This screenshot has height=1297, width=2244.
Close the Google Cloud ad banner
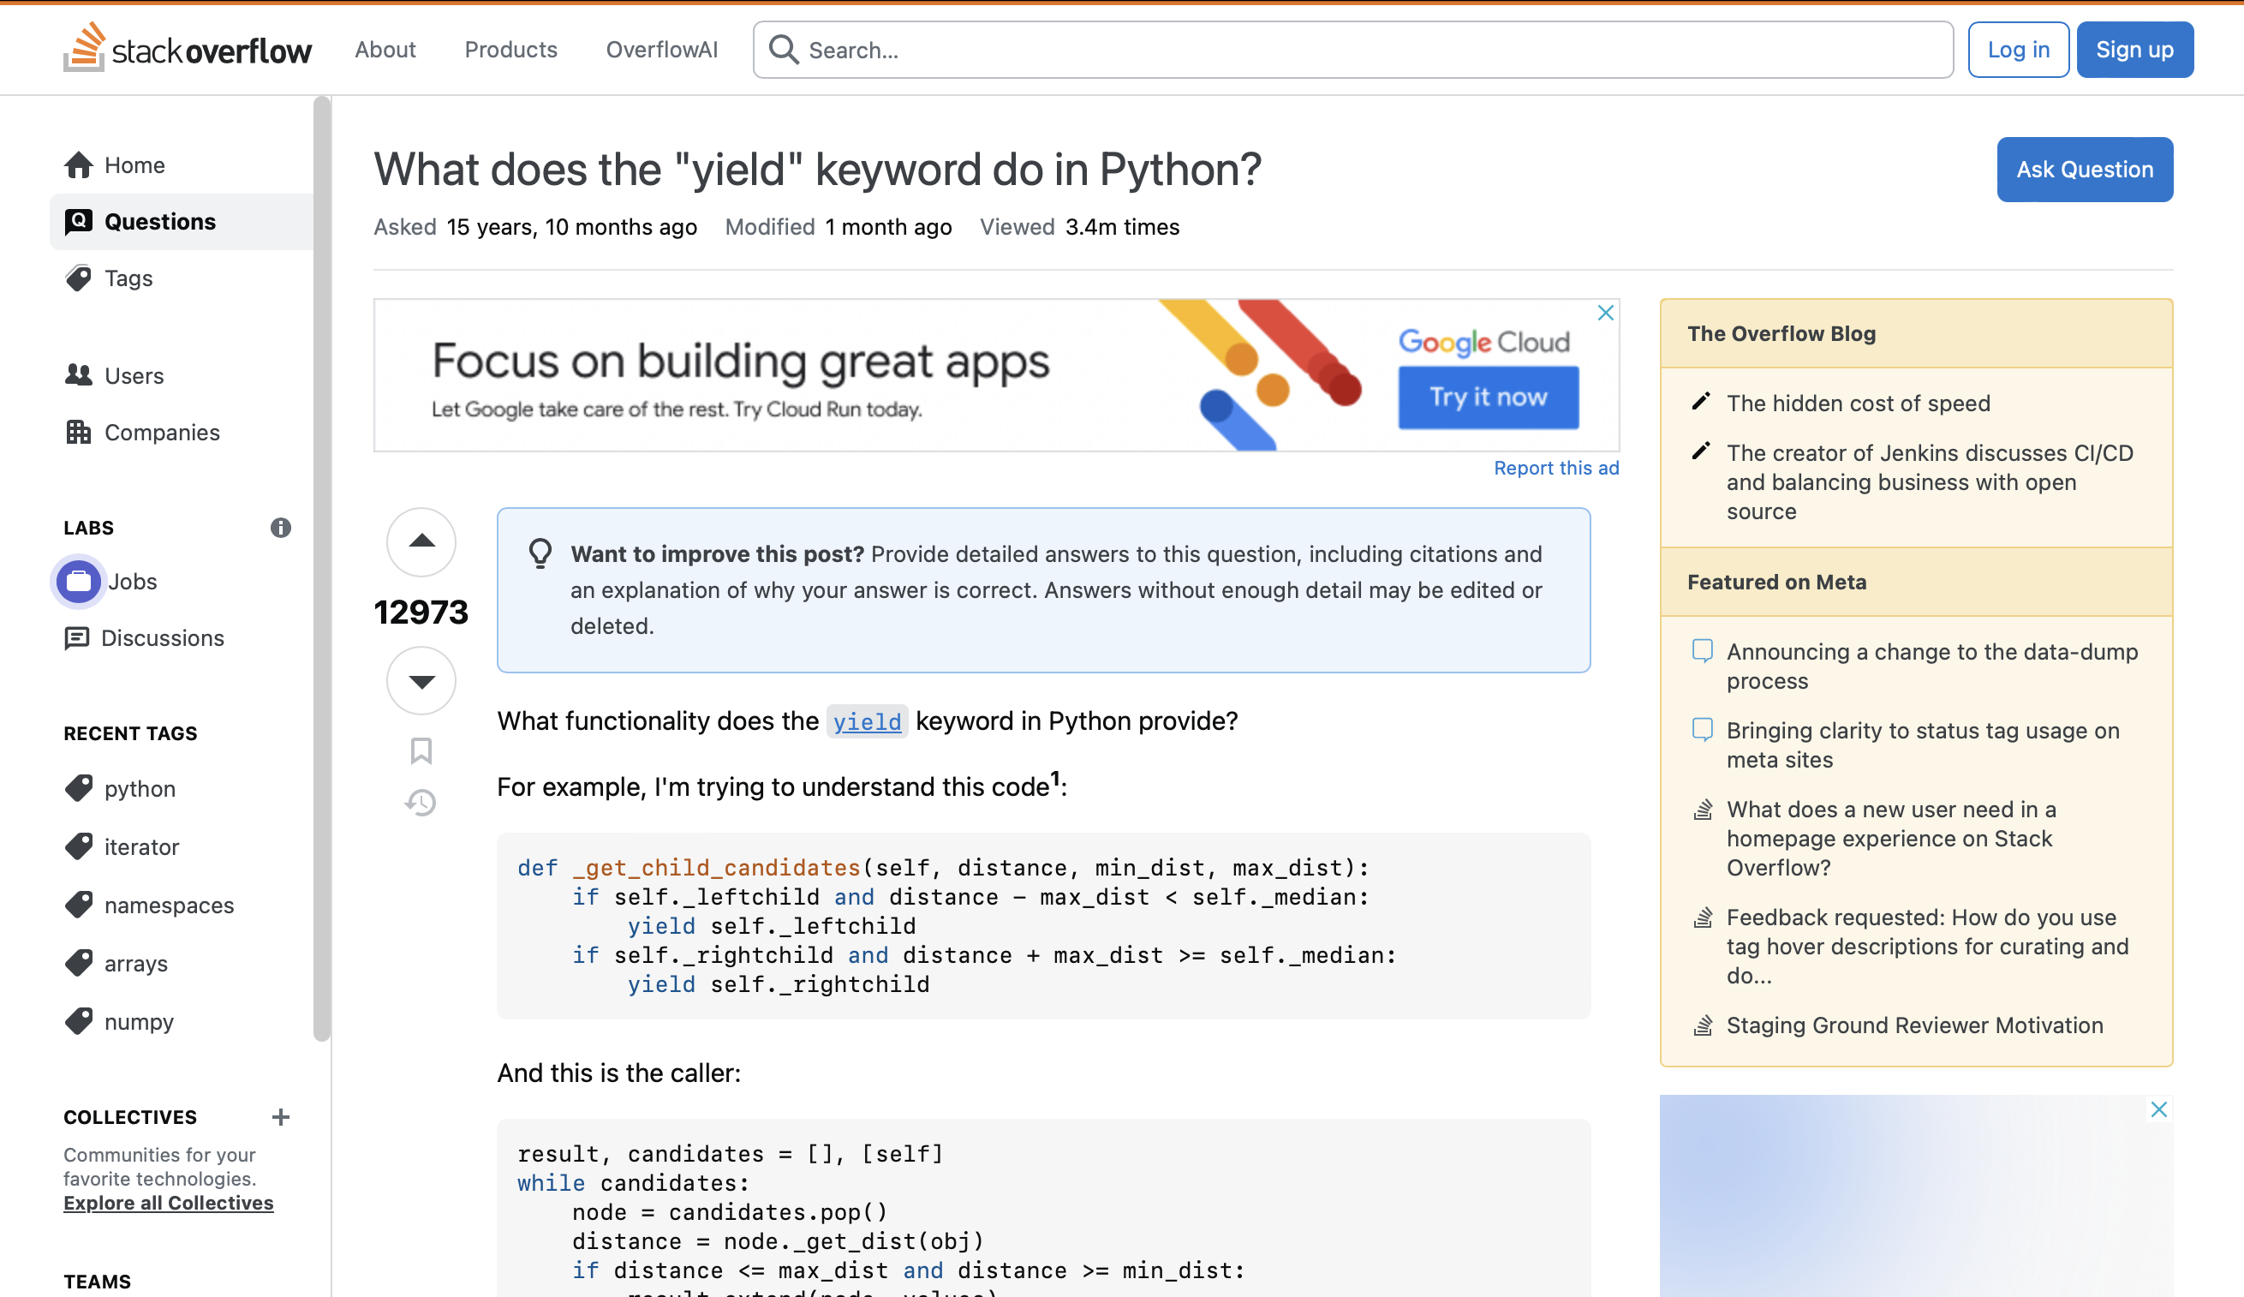[1605, 313]
